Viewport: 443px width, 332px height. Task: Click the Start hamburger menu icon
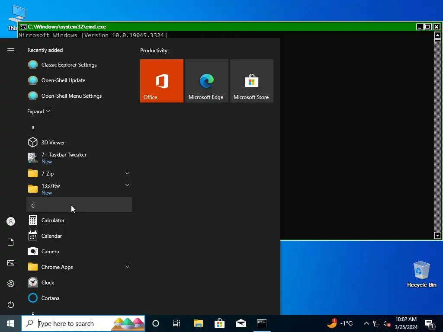pos(11,50)
